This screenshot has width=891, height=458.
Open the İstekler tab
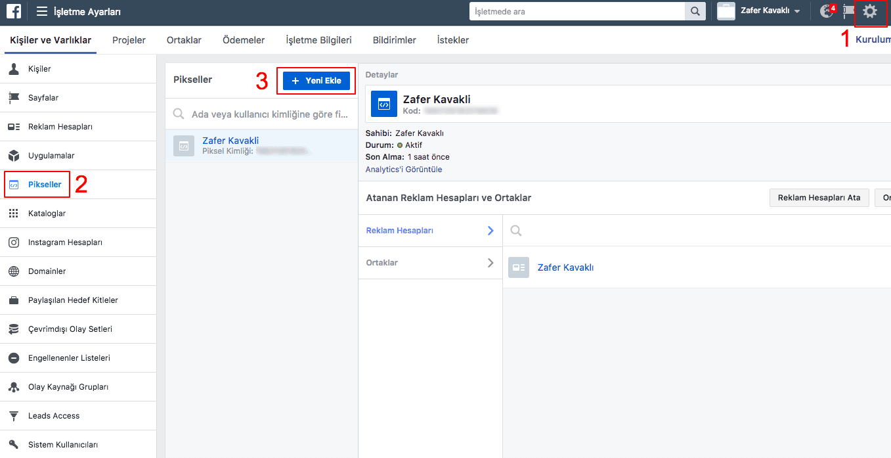(x=453, y=40)
